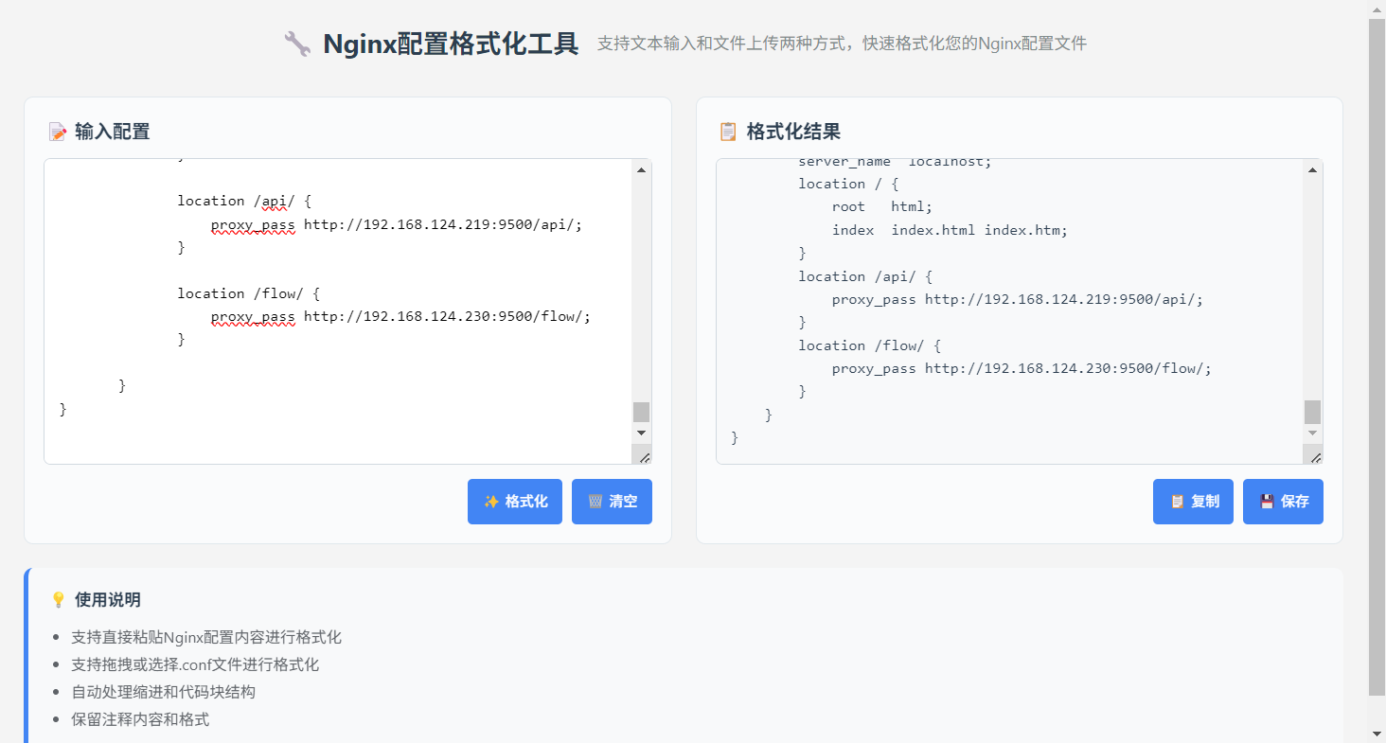This screenshot has height=743, width=1386.
Task: Click the up arrow of the input textarea scrollbar
Action: pos(641,170)
